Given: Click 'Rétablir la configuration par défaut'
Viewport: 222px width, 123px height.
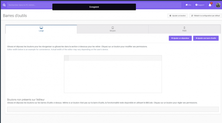Looking at the screenshot, I should pos(205,16).
